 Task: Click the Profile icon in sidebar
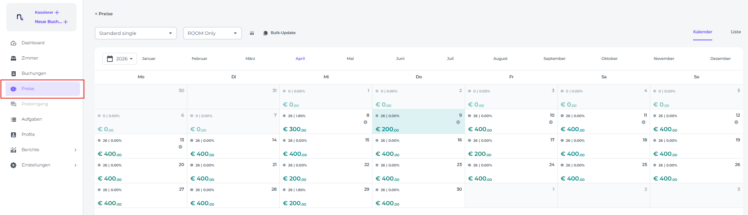coord(13,135)
